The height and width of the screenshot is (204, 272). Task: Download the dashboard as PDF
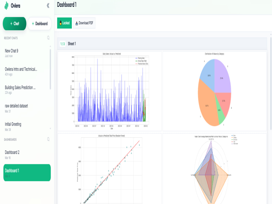(84, 23)
